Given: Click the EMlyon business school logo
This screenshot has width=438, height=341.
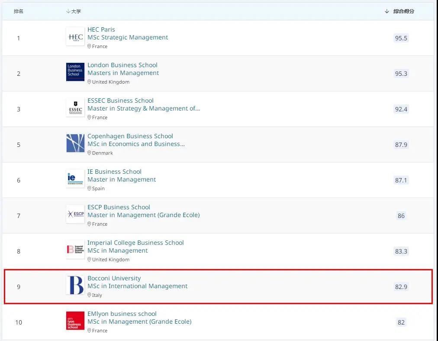Looking at the screenshot, I should [75, 321].
